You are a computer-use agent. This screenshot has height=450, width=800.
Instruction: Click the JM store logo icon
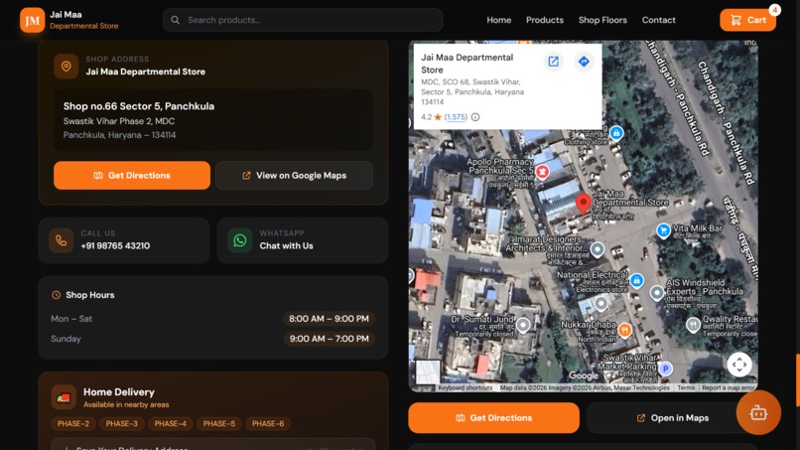(32, 21)
